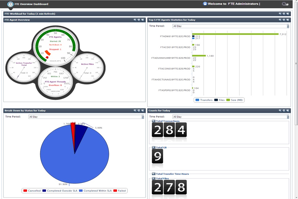Collapse the FTE Agent Overview panel

(135, 20)
